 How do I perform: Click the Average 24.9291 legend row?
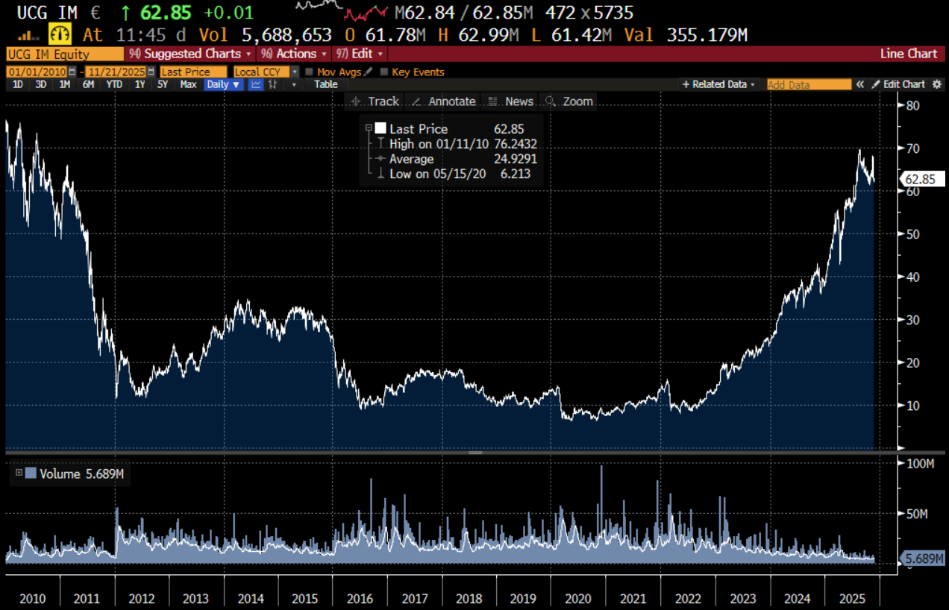(457, 159)
